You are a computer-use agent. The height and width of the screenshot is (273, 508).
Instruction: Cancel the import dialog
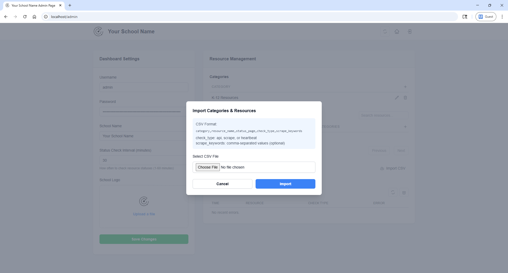222,184
